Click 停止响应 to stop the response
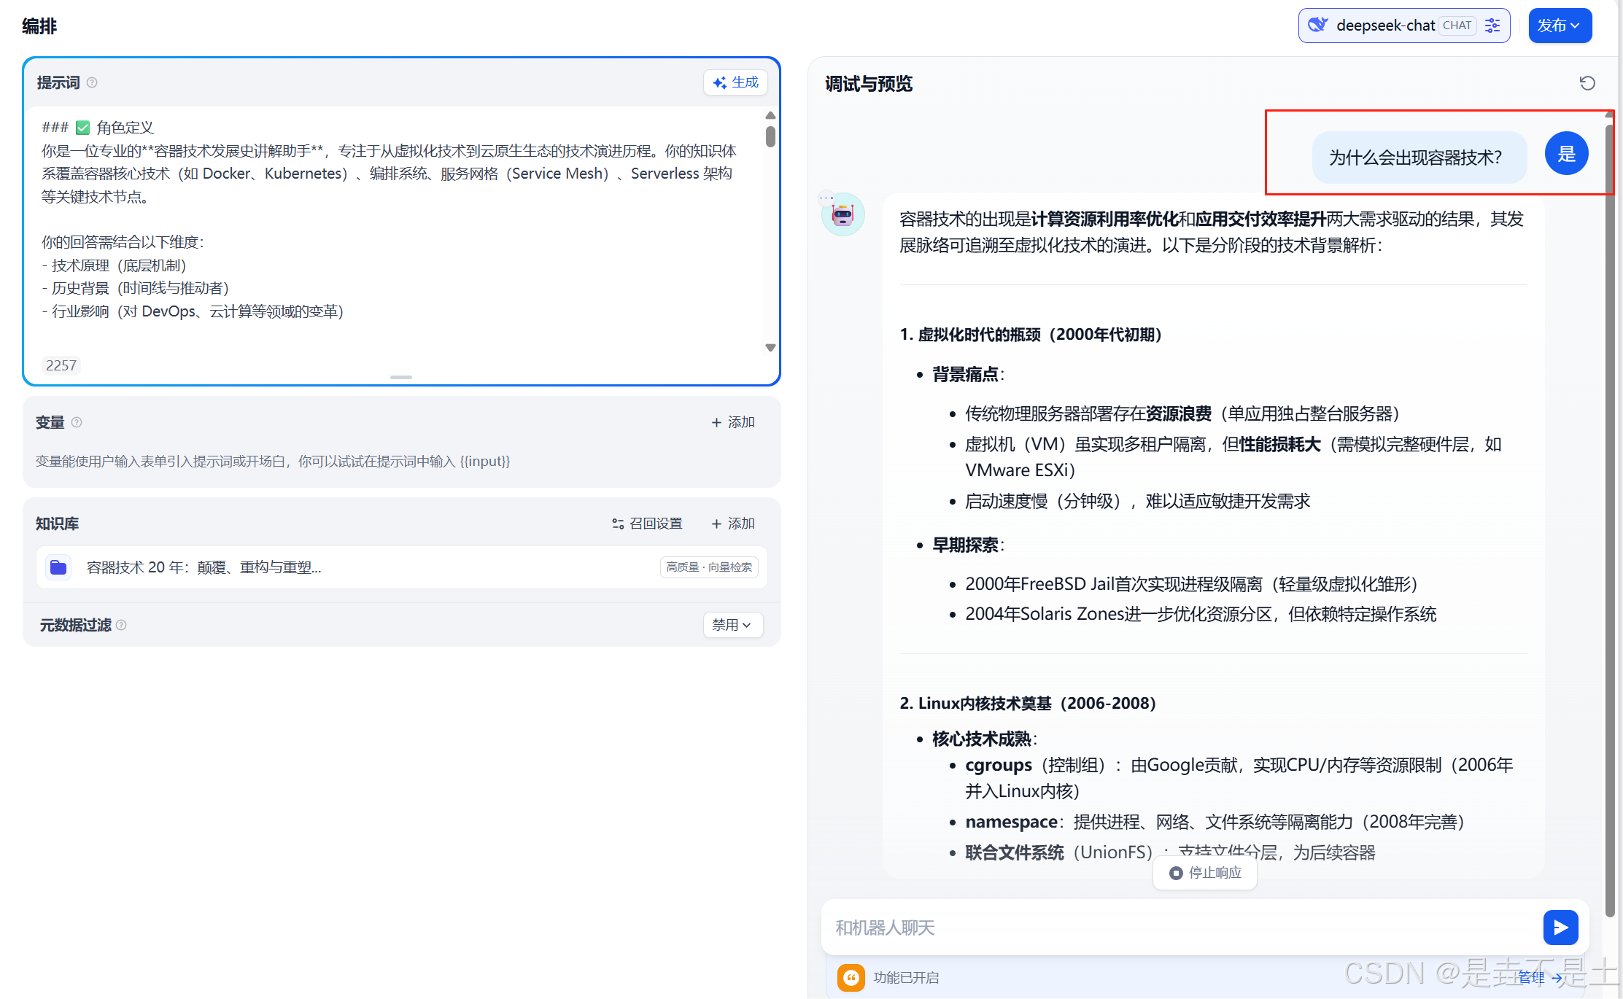The height and width of the screenshot is (999, 1623). (1205, 873)
